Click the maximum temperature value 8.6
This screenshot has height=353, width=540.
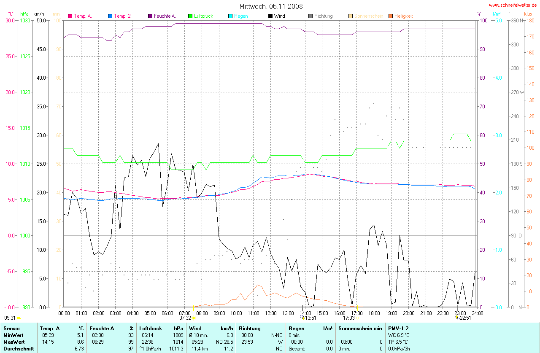click(80, 342)
